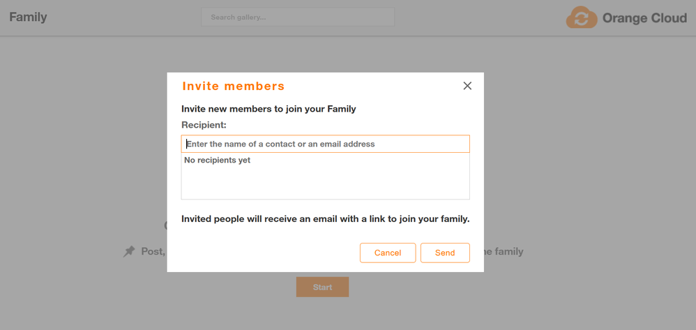The image size is (696, 330).
Task: Click the Search gallery field
Action: coord(298,17)
